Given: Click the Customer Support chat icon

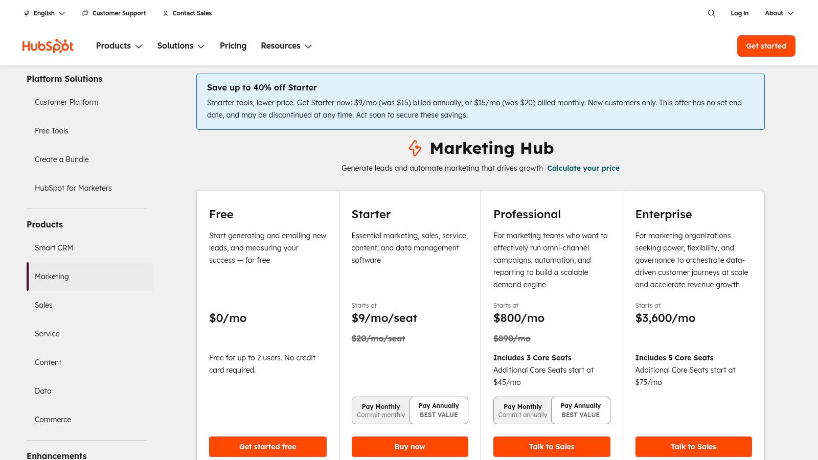Looking at the screenshot, I should [x=85, y=13].
